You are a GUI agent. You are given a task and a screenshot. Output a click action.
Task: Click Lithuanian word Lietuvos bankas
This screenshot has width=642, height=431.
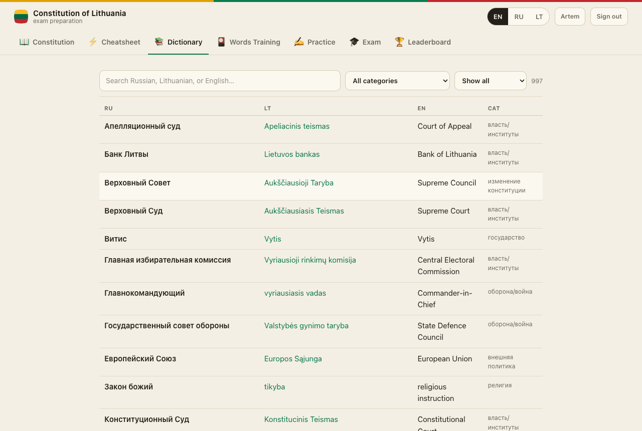[292, 154]
